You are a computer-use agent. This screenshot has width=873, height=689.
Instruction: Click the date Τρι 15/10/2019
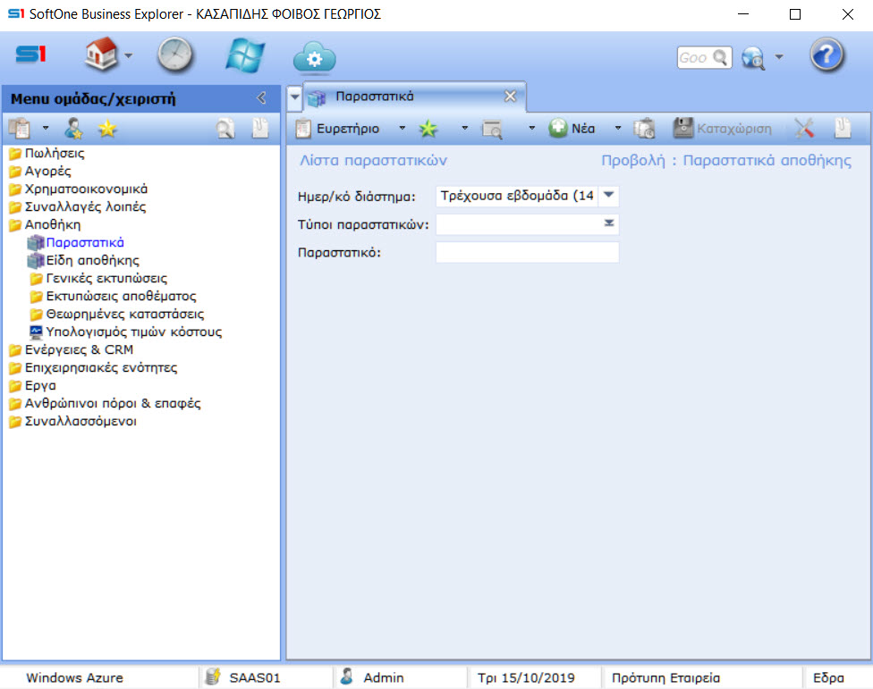526,678
